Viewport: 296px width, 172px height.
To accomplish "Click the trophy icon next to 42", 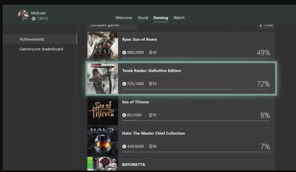I will 150,52.
